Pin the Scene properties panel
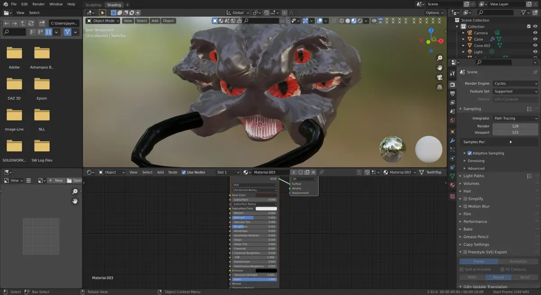Image resolution: width=541 pixels, height=295 pixels. (535, 72)
